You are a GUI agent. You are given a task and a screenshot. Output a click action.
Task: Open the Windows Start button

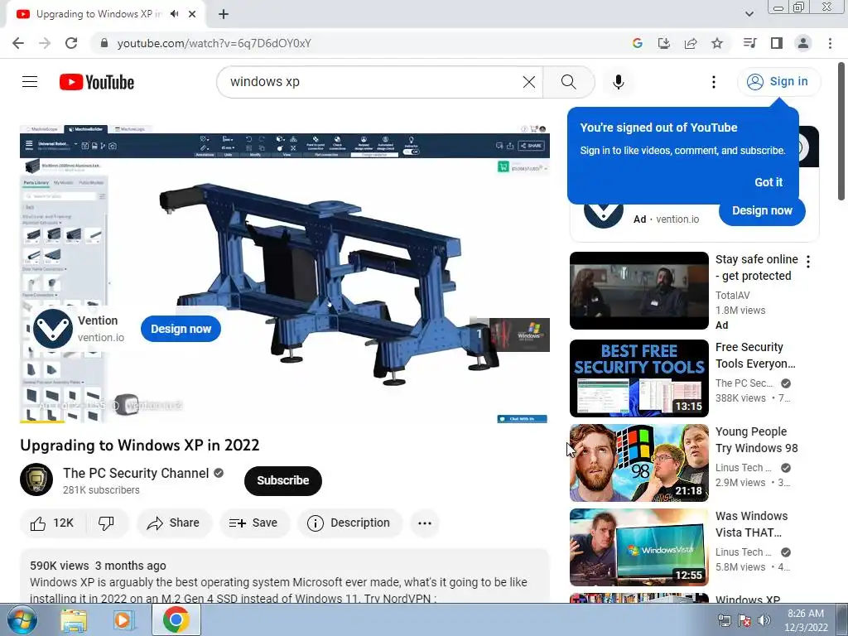click(x=21, y=619)
